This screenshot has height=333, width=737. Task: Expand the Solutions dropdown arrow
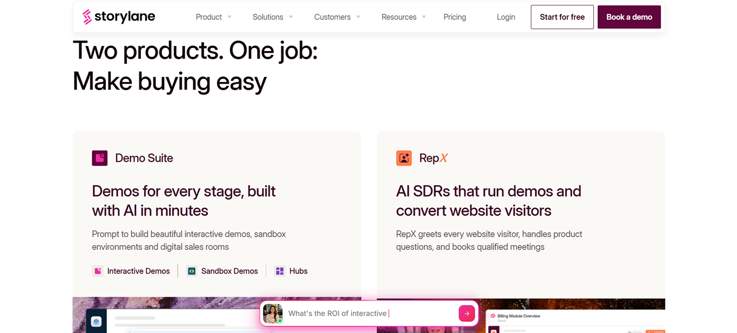click(x=291, y=17)
